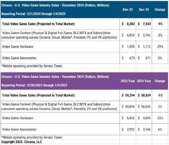169x145 pixels.
Task: Click the annual hardware -25% change cell
Action: pos(160,118)
